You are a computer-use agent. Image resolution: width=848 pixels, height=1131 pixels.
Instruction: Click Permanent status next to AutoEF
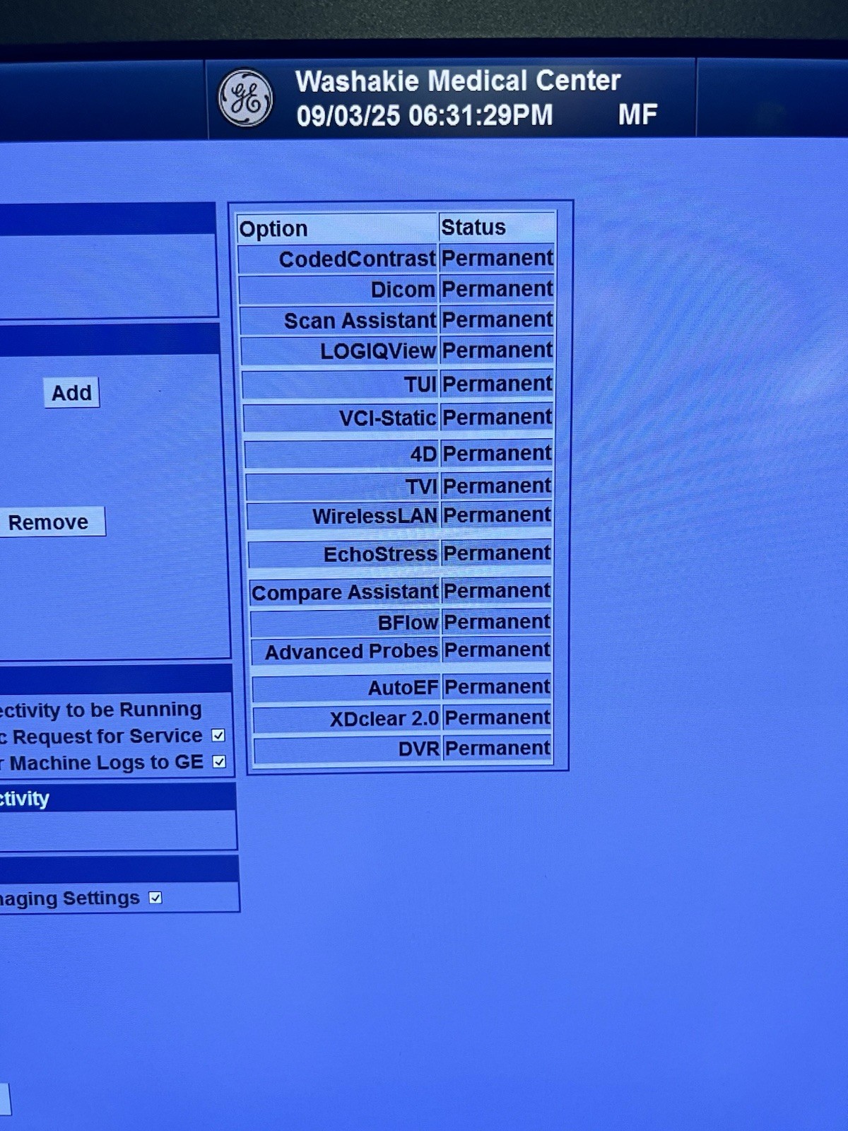coord(497,687)
